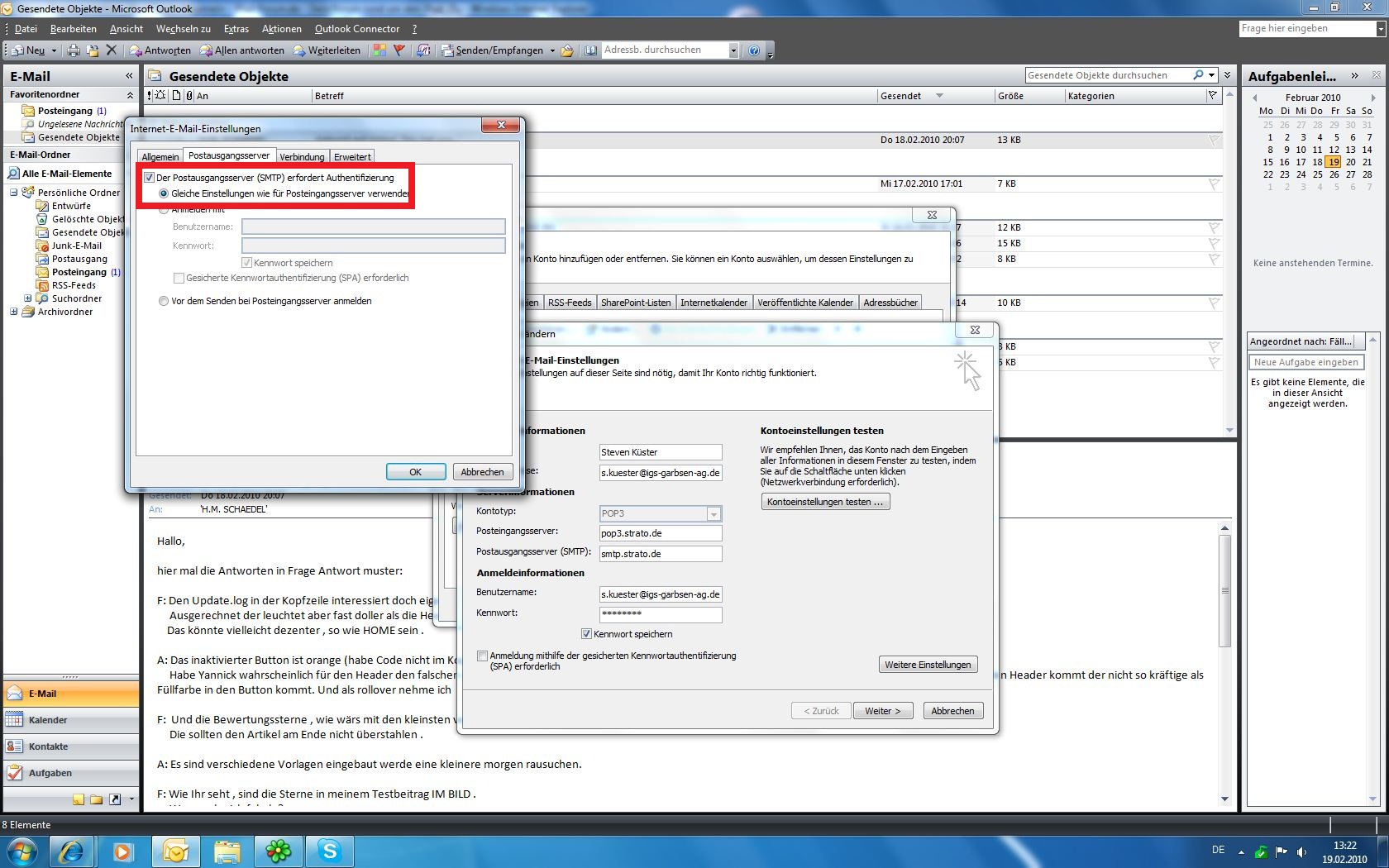Click Weiterleiten forward button
Screen dimensions: 1389x868
click(x=327, y=50)
